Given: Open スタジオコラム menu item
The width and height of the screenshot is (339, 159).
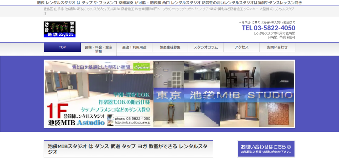Looking at the screenshot, I should 206,47.
